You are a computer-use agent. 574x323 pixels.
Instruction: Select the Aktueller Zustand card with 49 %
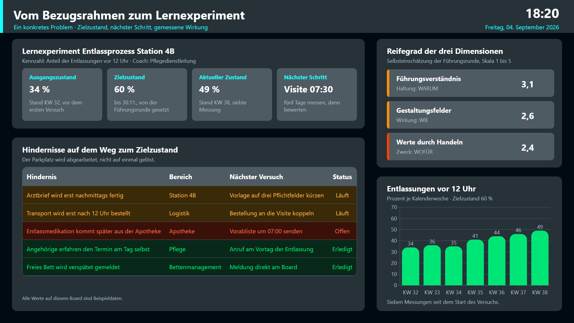tap(232, 95)
